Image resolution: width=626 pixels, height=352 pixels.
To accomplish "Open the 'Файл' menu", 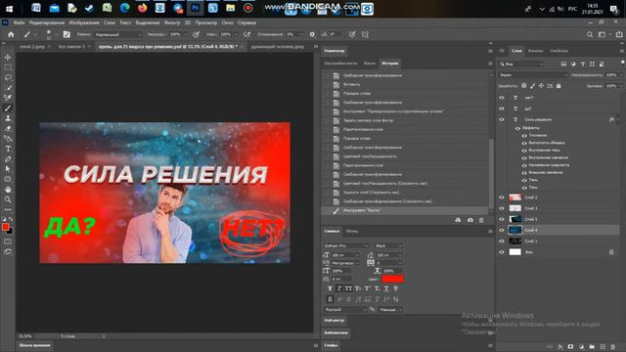I will coord(19,22).
